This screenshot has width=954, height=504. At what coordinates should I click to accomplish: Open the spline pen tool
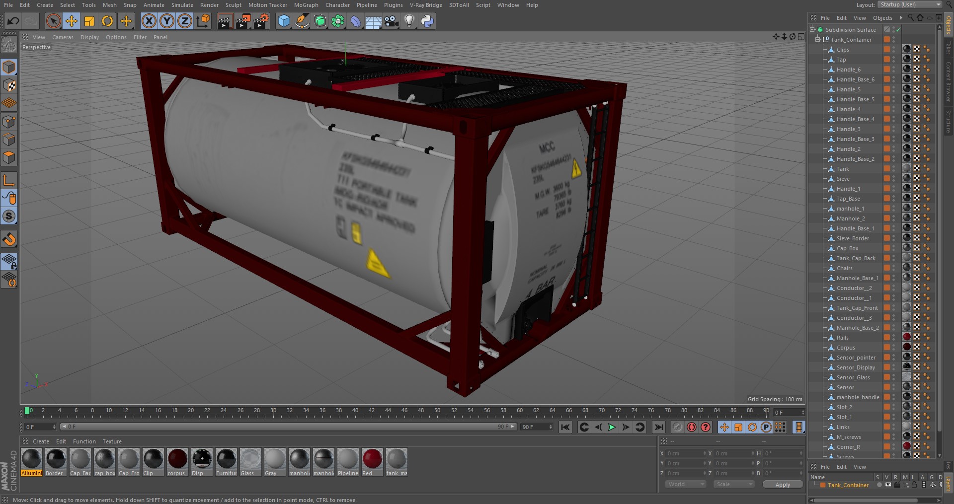pyautogui.click(x=302, y=21)
